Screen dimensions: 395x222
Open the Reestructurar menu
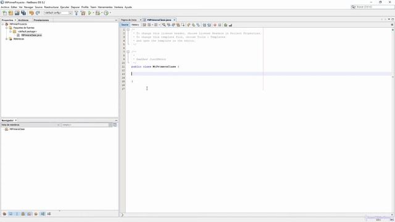[51, 7]
